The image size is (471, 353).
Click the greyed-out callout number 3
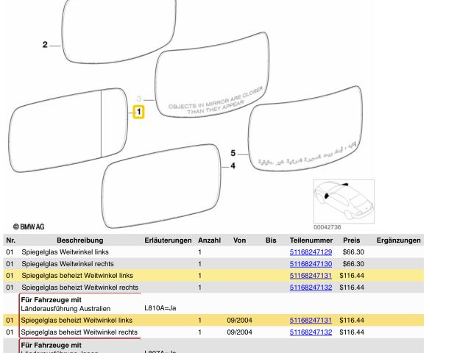tap(138, 99)
